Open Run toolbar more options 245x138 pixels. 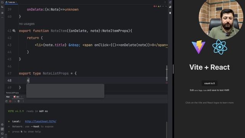23,101
